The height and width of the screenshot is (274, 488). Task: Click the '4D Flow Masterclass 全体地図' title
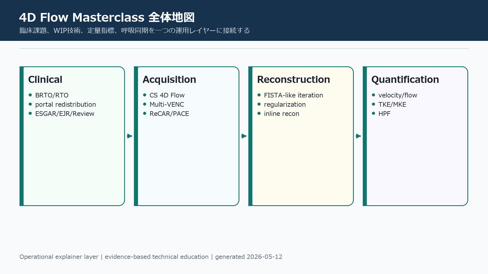[x=107, y=17]
